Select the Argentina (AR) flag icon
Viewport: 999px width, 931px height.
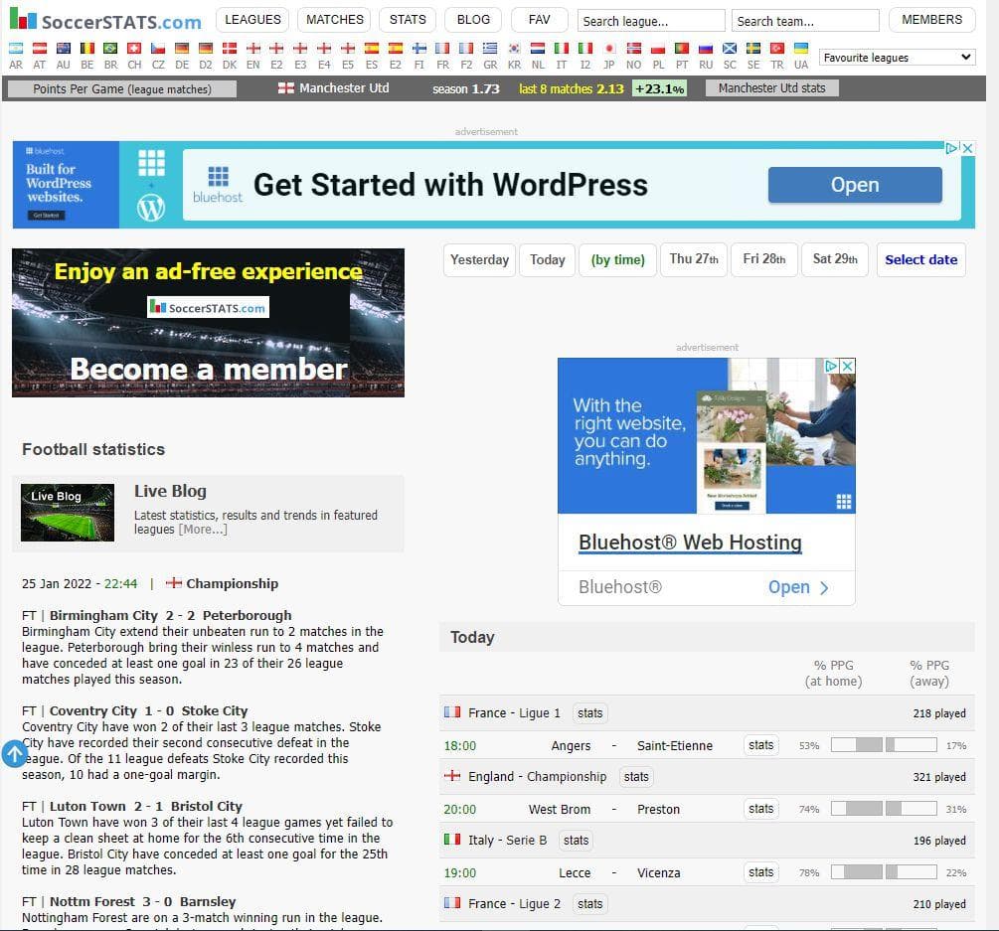point(15,48)
